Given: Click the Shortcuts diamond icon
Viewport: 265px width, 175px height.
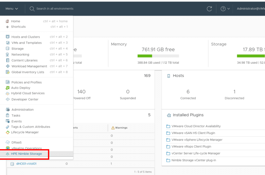Looking at the screenshot, I should click(x=7, y=27).
